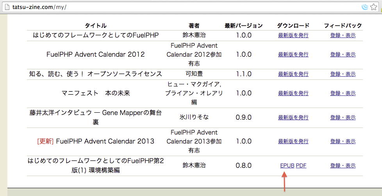Click author 鈴木憲治 in the first row

(x=194, y=35)
